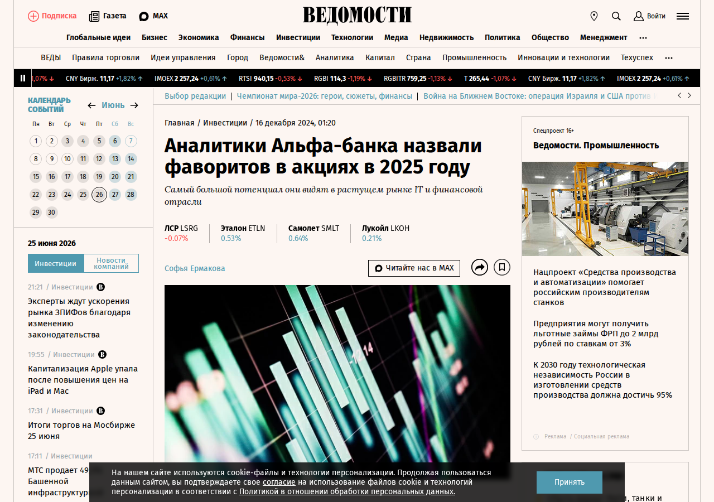Click the Подписка plus icon
The image size is (714, 502).
click(33, 16)
